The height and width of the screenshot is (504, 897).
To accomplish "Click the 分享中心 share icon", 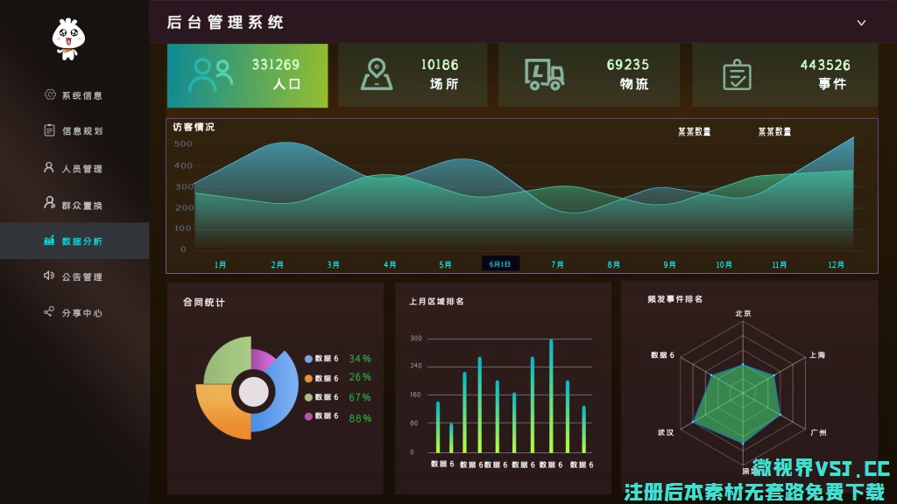I will (x=50, y=311).
